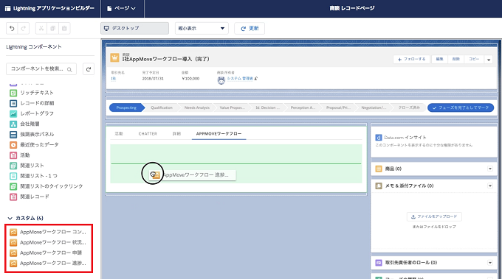Select the 関連レコード component icon

pos(13,197)
